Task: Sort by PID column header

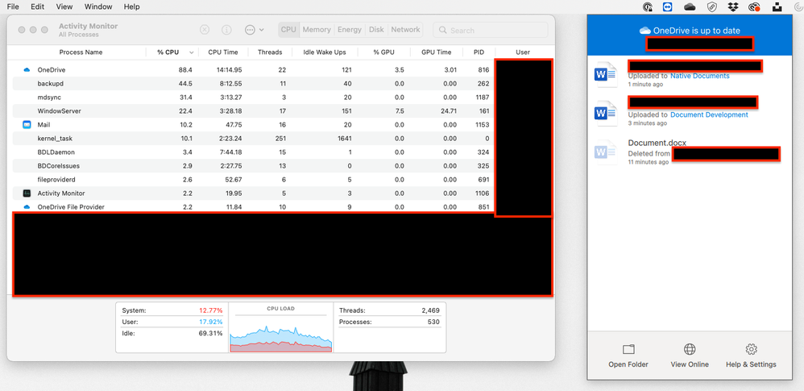Action: click(479, 52)
